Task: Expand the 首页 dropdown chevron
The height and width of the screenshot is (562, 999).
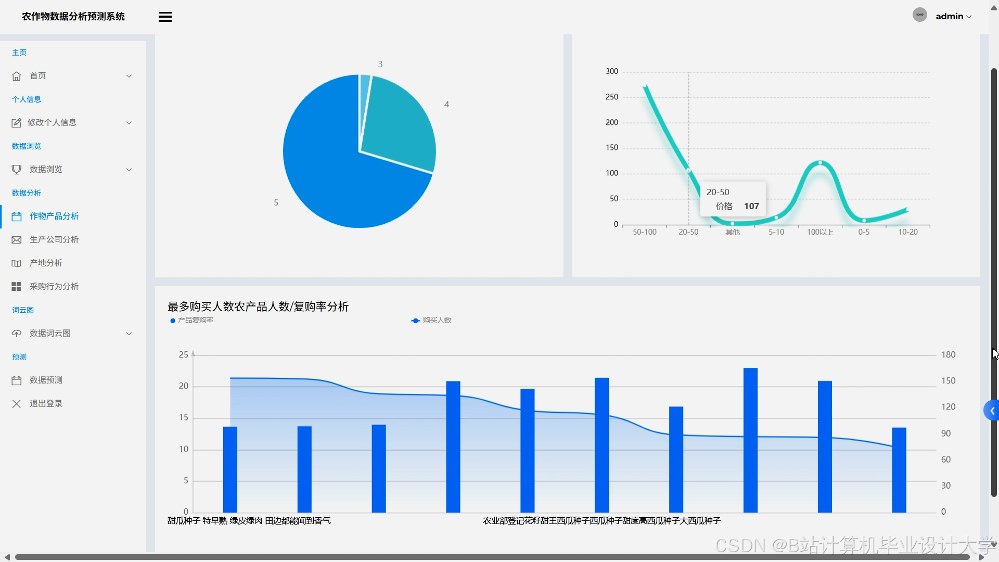Action: coord(129,75)
